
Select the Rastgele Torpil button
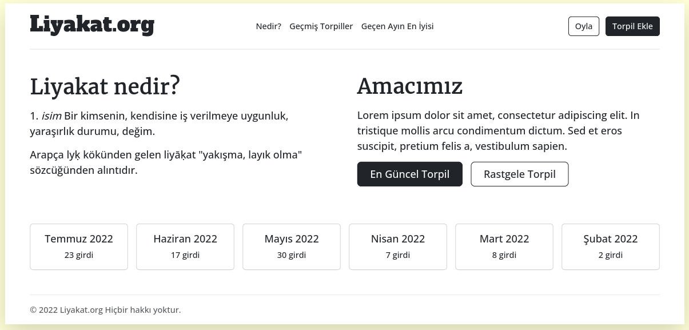coord(520,174)
